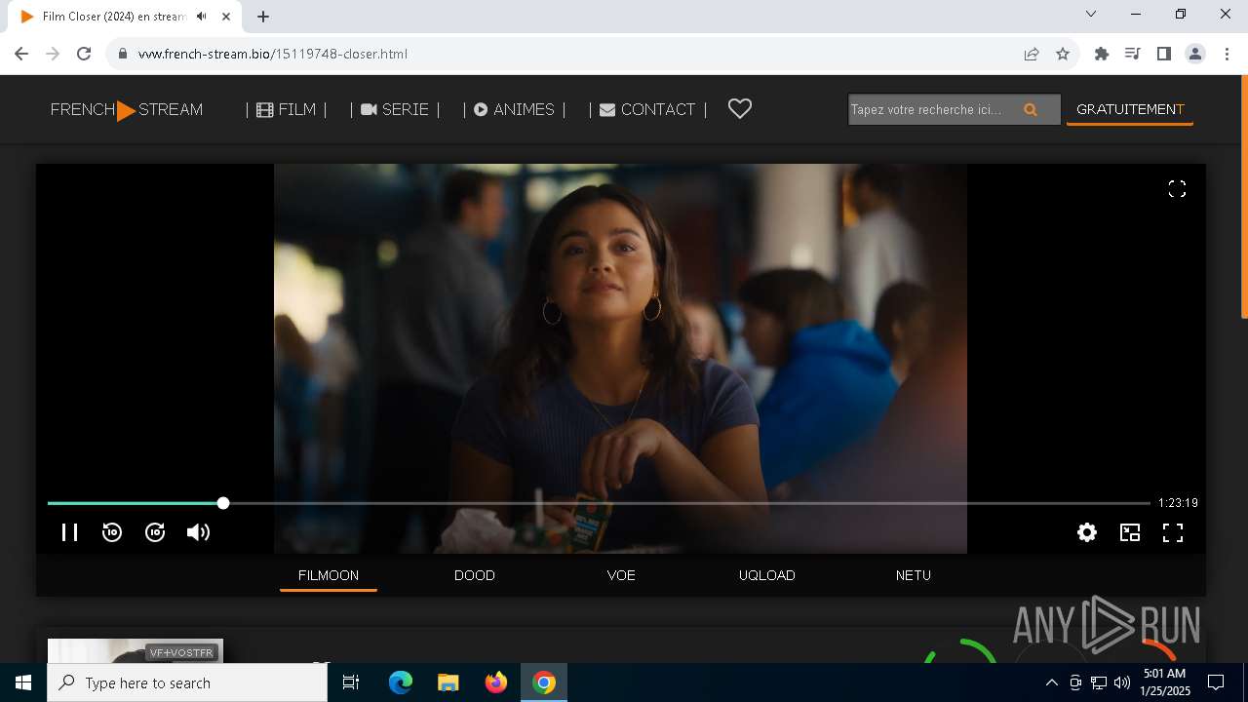Click the orange search magnifier icon
Screen dimensions: 1248x702
click(1031, 110)
